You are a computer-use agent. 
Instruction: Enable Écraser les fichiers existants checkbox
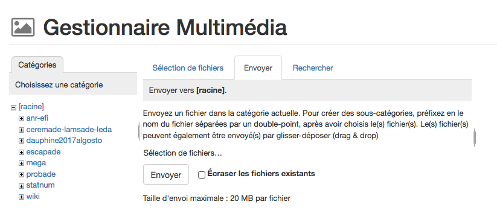pyautogui.click(x=202, y=175)
